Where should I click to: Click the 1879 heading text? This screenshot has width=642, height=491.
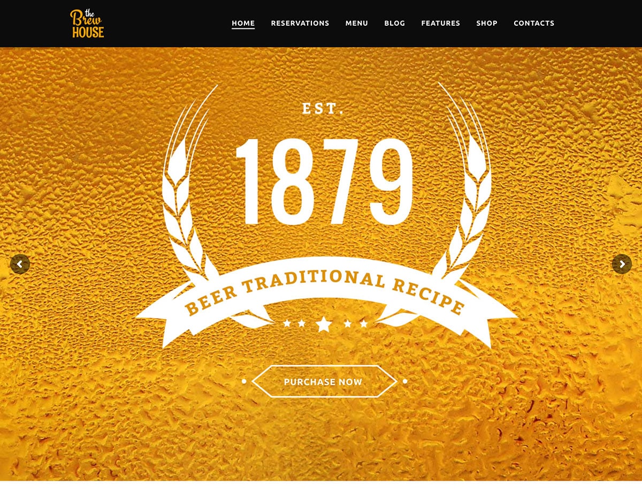pos(324,181)
